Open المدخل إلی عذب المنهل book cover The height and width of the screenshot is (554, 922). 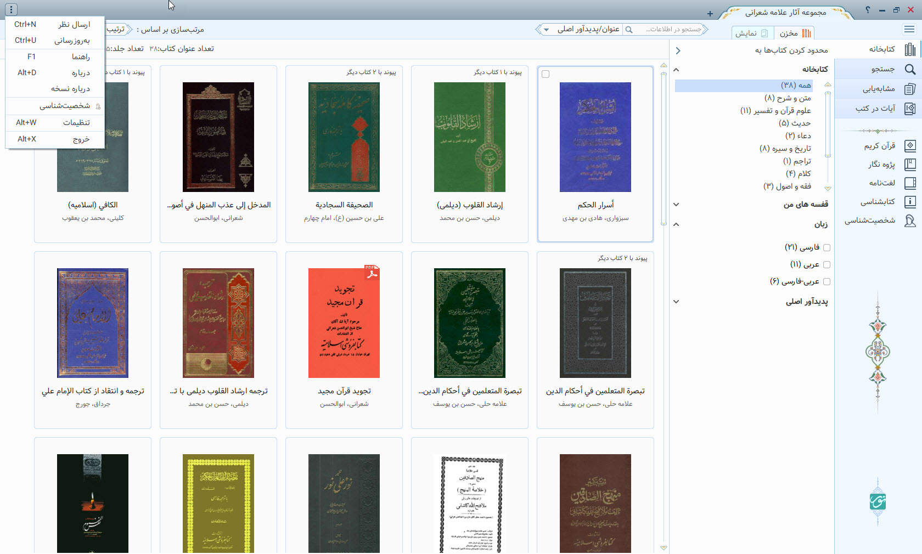pos(218,137)
